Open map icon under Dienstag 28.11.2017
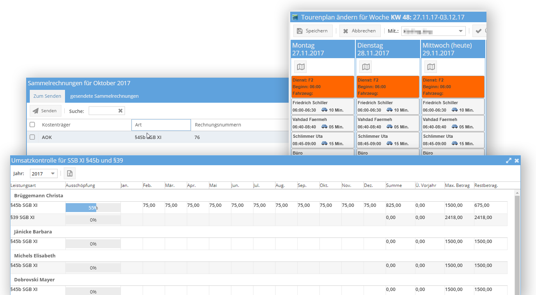The image size is (536, 295). pos(366,67)
